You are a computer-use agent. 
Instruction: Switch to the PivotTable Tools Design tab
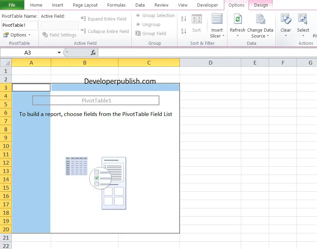click(261, 5)
